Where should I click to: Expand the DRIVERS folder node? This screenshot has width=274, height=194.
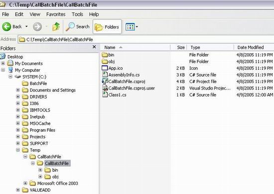tap(18, 97)
